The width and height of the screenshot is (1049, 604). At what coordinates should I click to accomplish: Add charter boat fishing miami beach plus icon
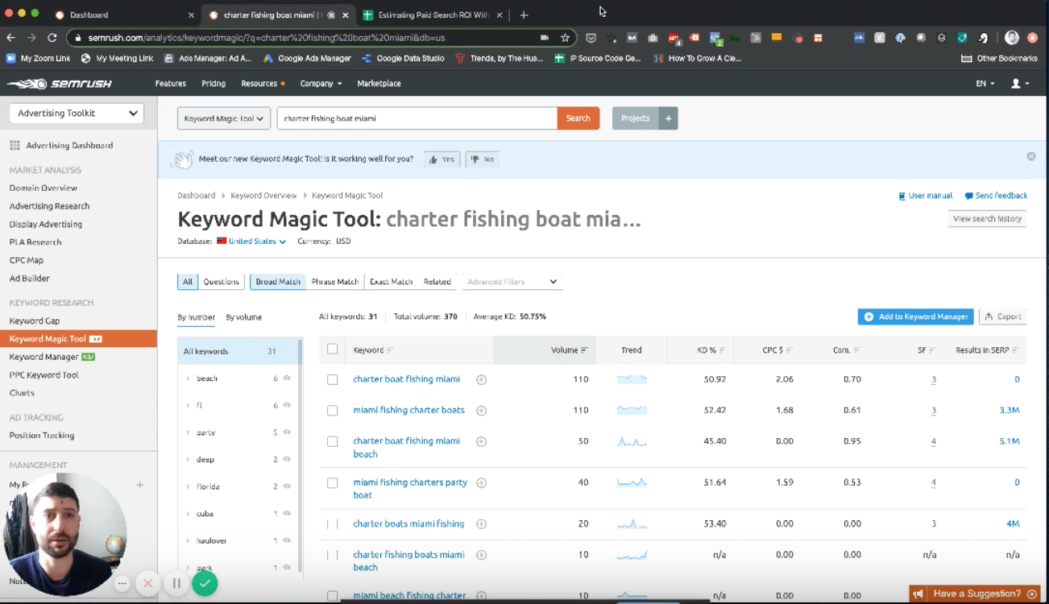pyautogui.click(x=481, y=441)
